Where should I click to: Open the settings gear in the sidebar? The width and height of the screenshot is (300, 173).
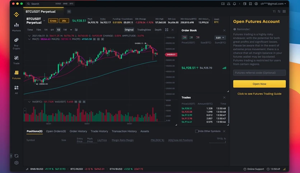pyautogui.click(x=17, y=163)
